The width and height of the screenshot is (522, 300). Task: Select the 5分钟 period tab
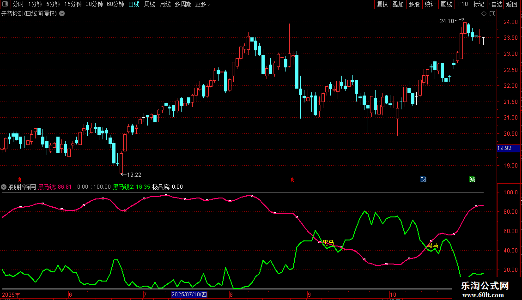coord(53,4)
